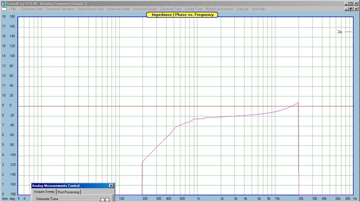Image resolution: width=360 pixels, height=202 pixels.
Task: Click the child window document icon beside File
Action: (4, 9)
